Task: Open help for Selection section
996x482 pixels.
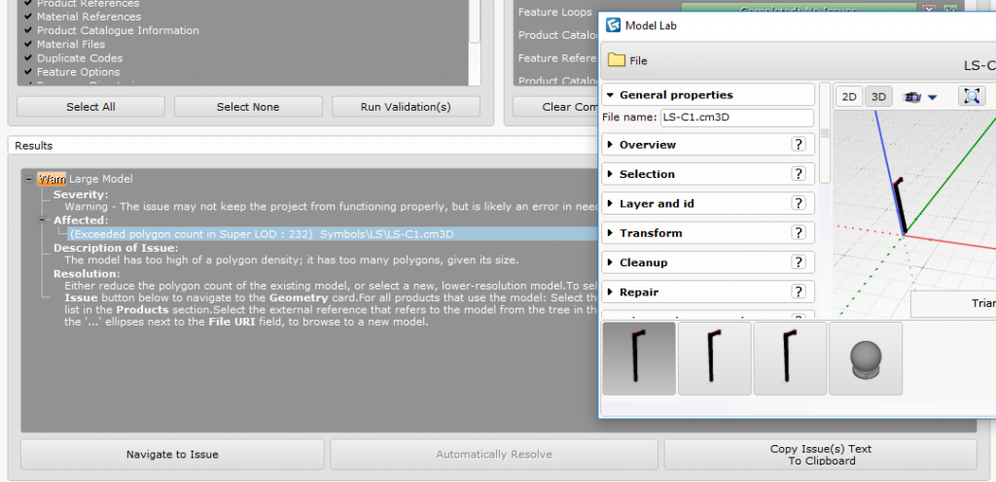Action: pos(799,174)
